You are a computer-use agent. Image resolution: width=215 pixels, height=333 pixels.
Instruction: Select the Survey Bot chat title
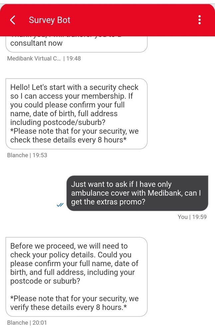click(x=50, y=20)
